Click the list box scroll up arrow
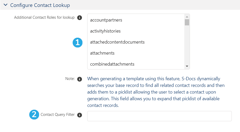This screenshot has width=240, height=132. (x=187, y=17)
